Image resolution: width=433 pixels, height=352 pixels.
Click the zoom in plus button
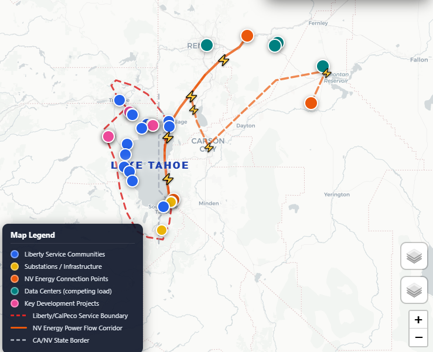click(x=418, y=320)
